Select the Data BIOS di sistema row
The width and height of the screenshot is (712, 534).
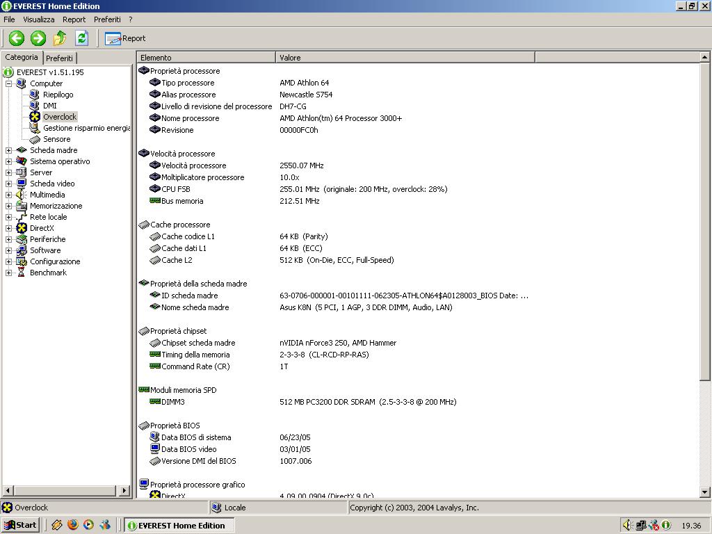click(x=229, y=437)
